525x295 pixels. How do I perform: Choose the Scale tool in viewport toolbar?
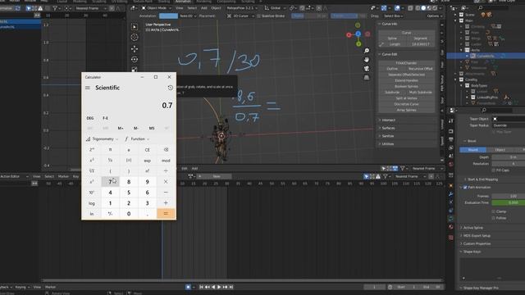tap(135, 70)
